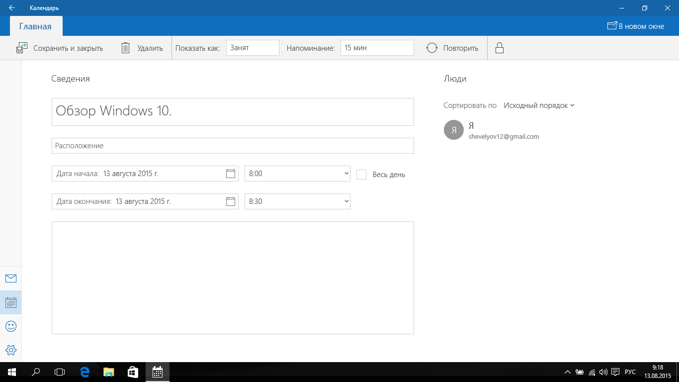
Task: Click the circular arrows repeat icon
Action: [432, 48]
